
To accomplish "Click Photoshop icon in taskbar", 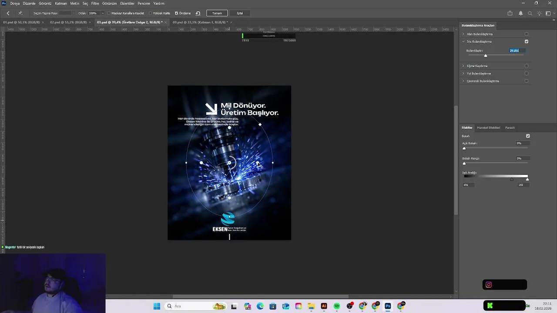I will tap(388, 306).
